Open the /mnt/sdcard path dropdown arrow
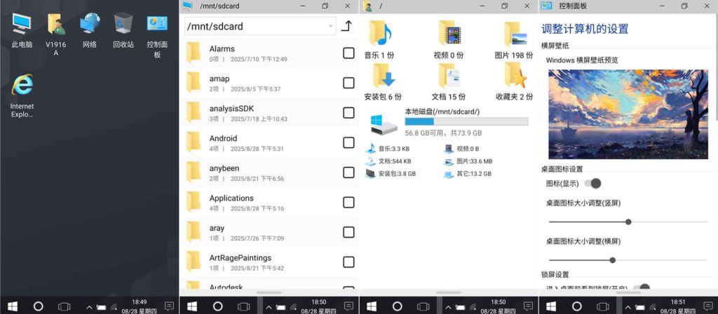The height and width of the screenshot is (314, 718). point(331,26)
